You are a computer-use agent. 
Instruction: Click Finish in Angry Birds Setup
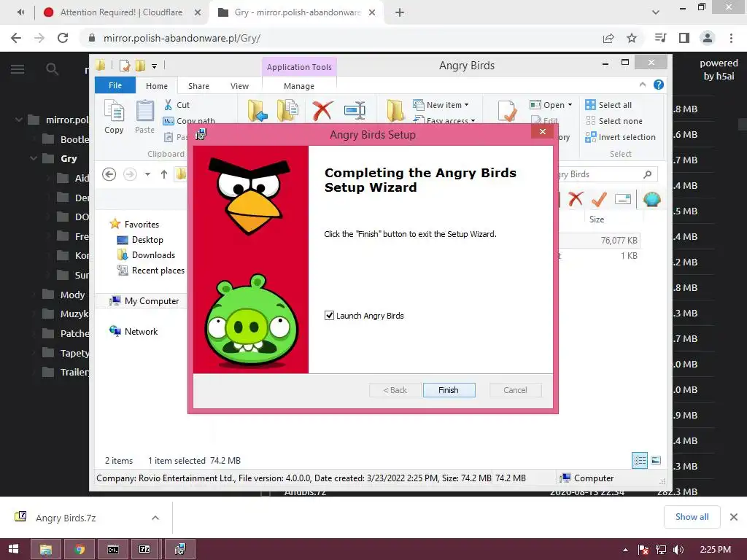(449, 390)
